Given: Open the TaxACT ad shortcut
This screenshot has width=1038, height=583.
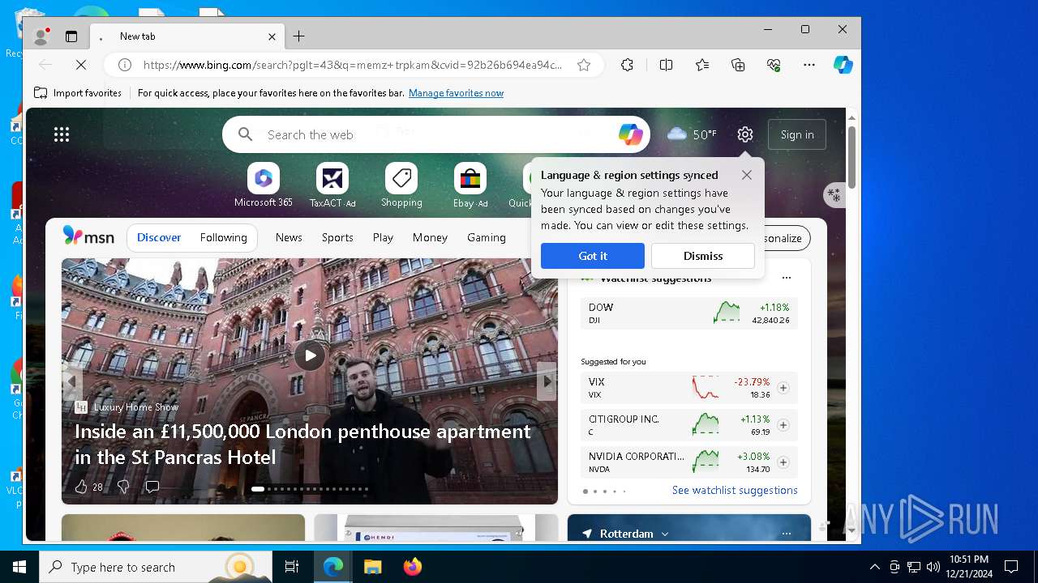Looking at the screenshot, I should click(x=332, y=185).
